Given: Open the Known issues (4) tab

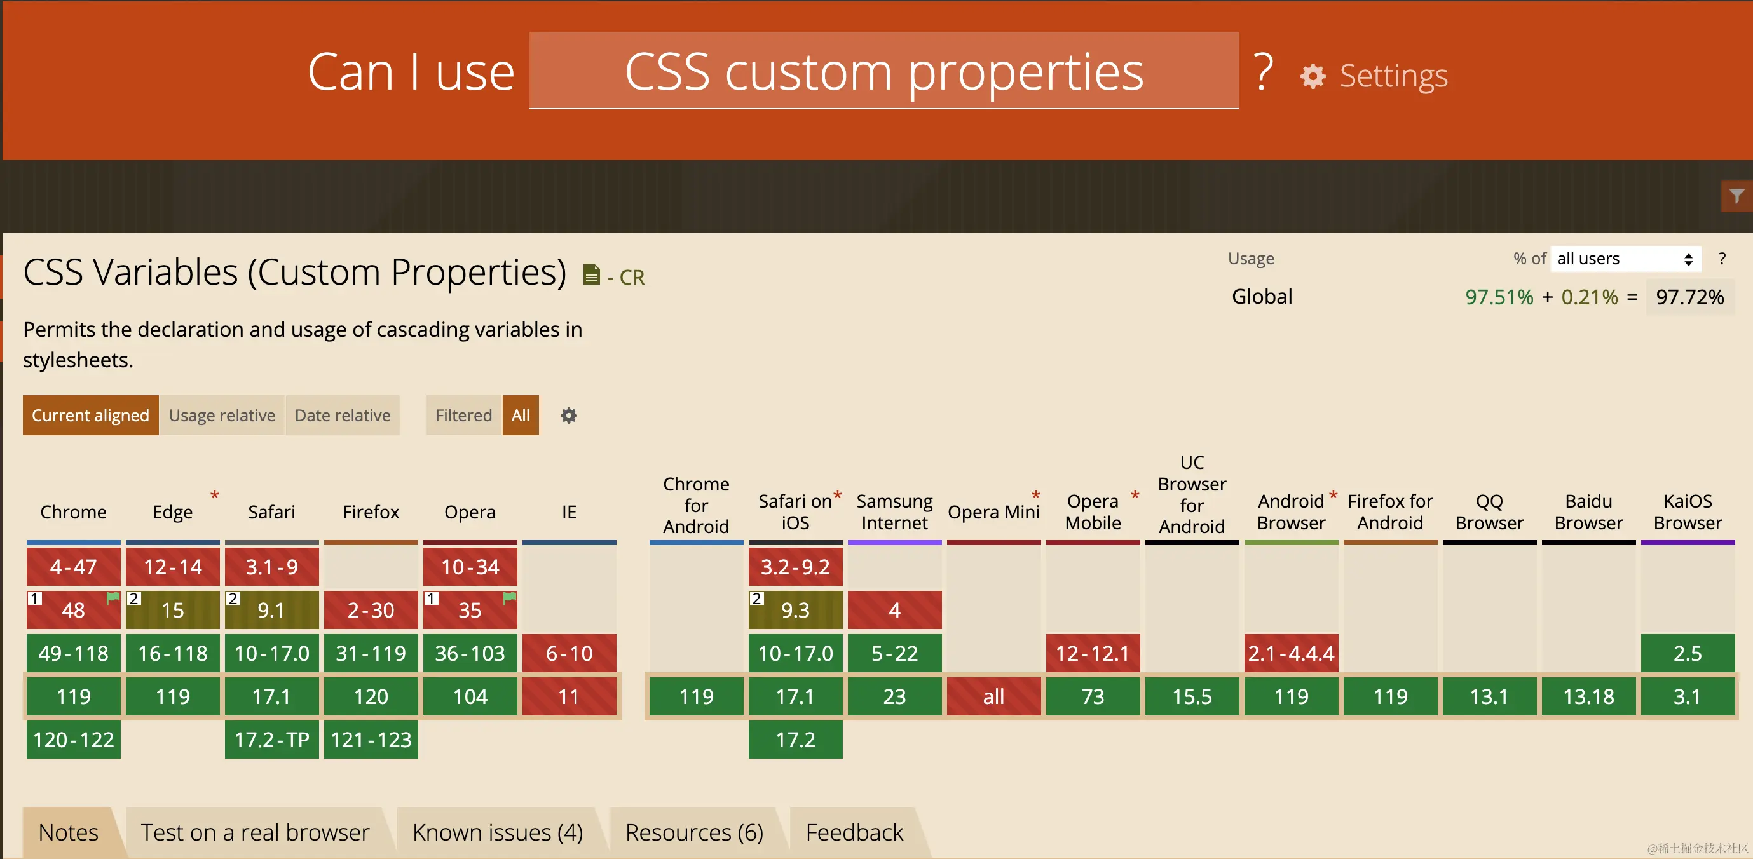Looking at the screenshot, I should point(498,832).
